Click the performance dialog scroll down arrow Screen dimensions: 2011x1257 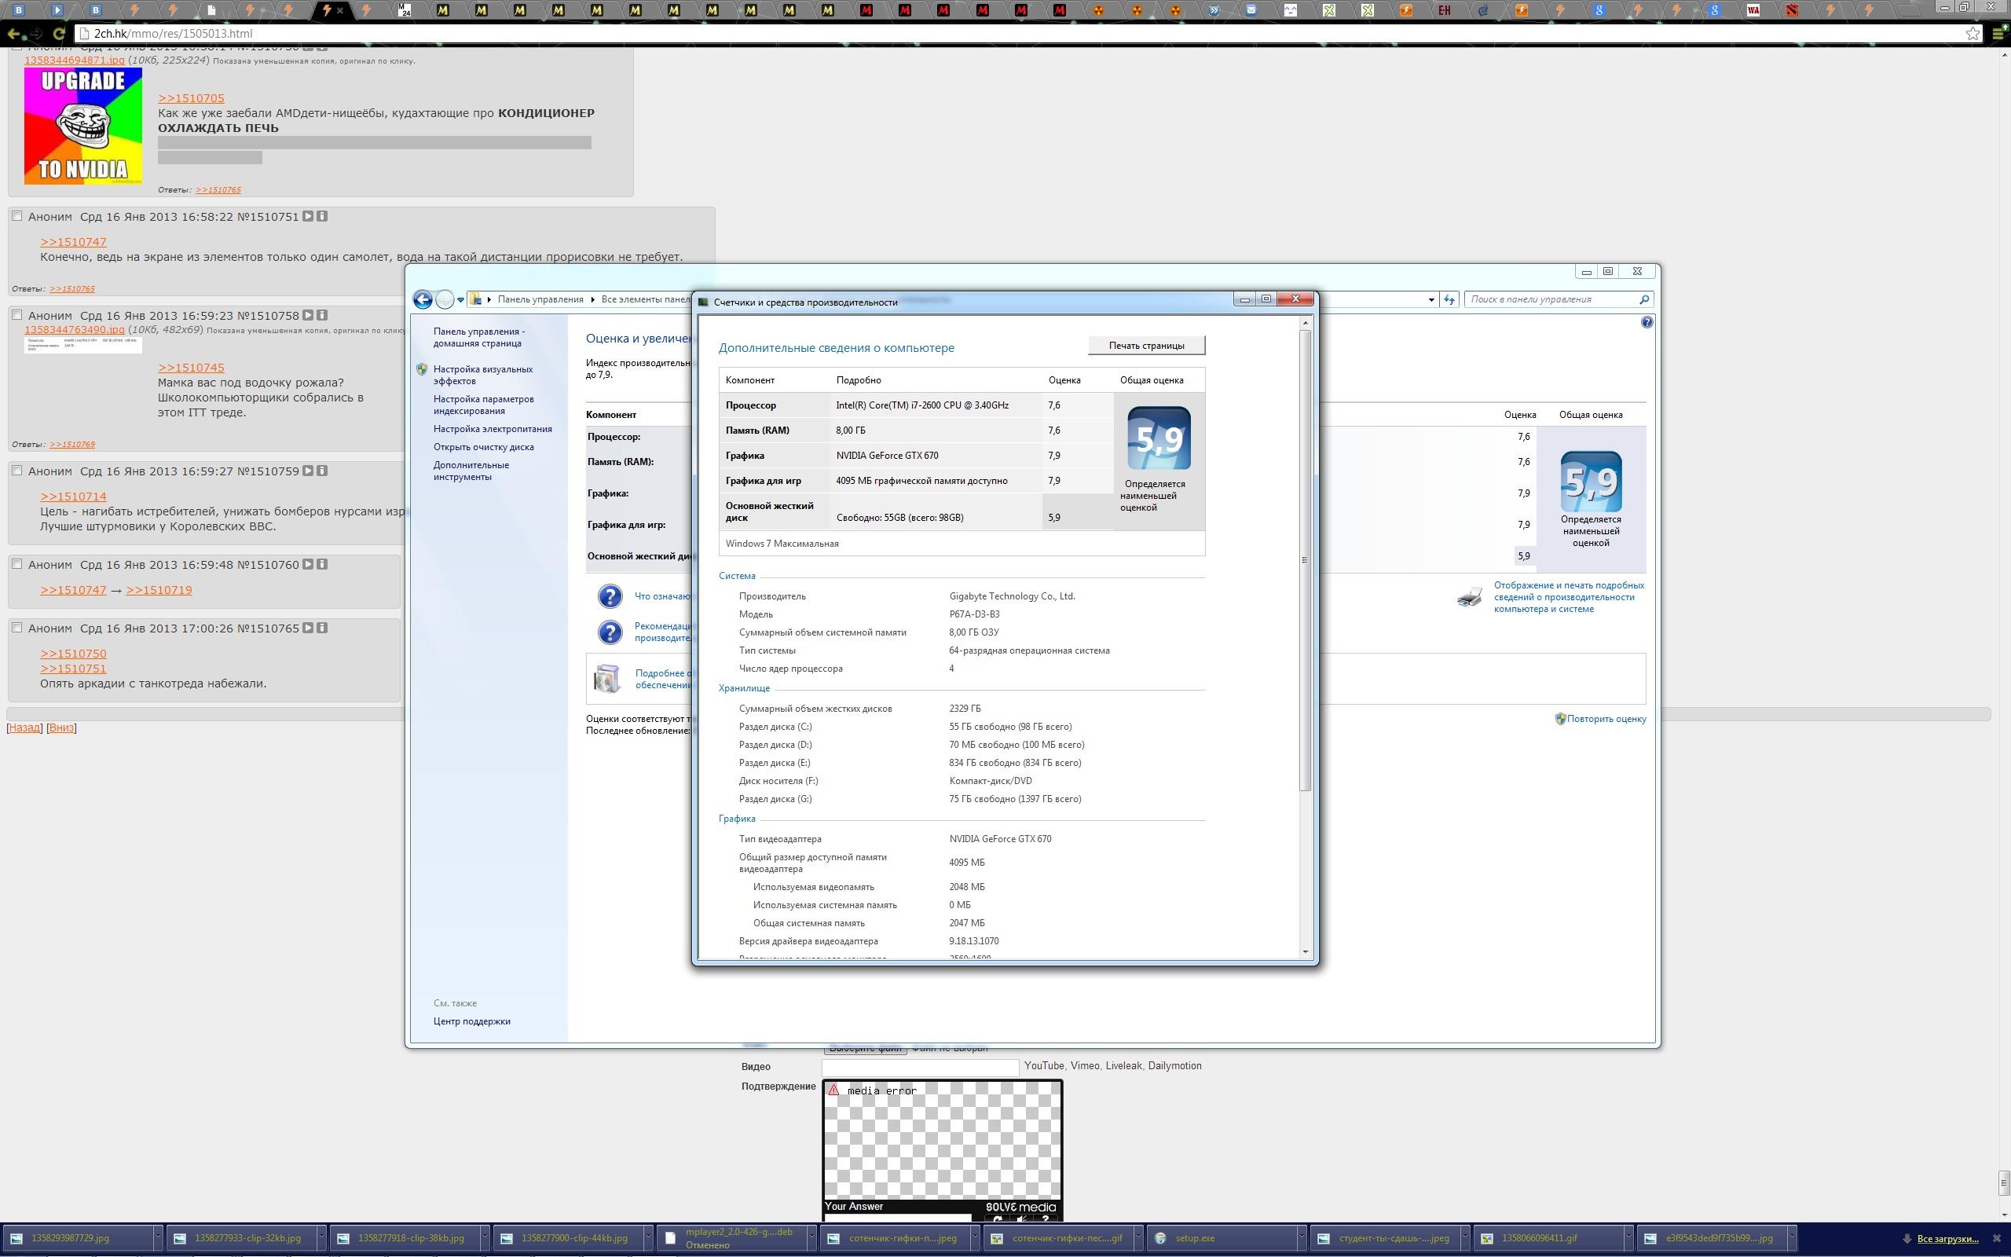(x=1305, y=952)
